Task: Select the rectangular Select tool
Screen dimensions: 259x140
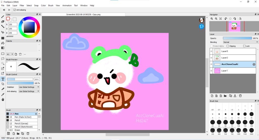Action: pos(3,54)
